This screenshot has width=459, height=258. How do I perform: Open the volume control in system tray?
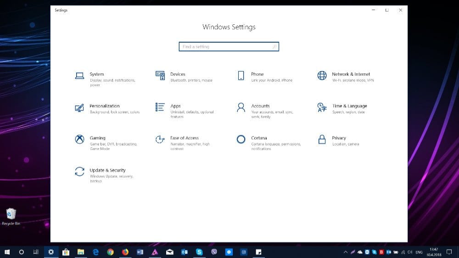click(410, 252)
